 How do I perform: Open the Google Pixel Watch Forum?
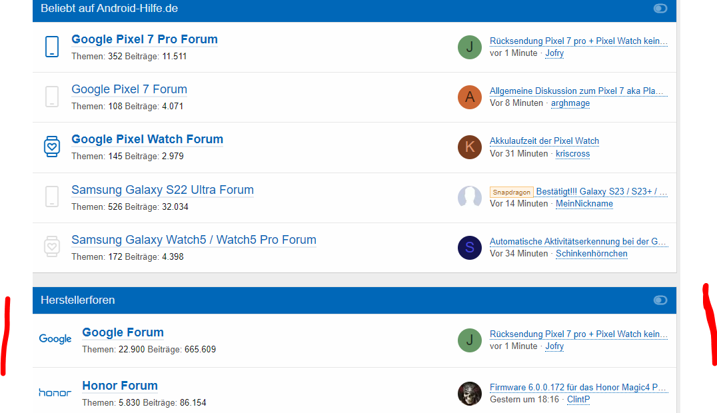click(x=147, y=139)
